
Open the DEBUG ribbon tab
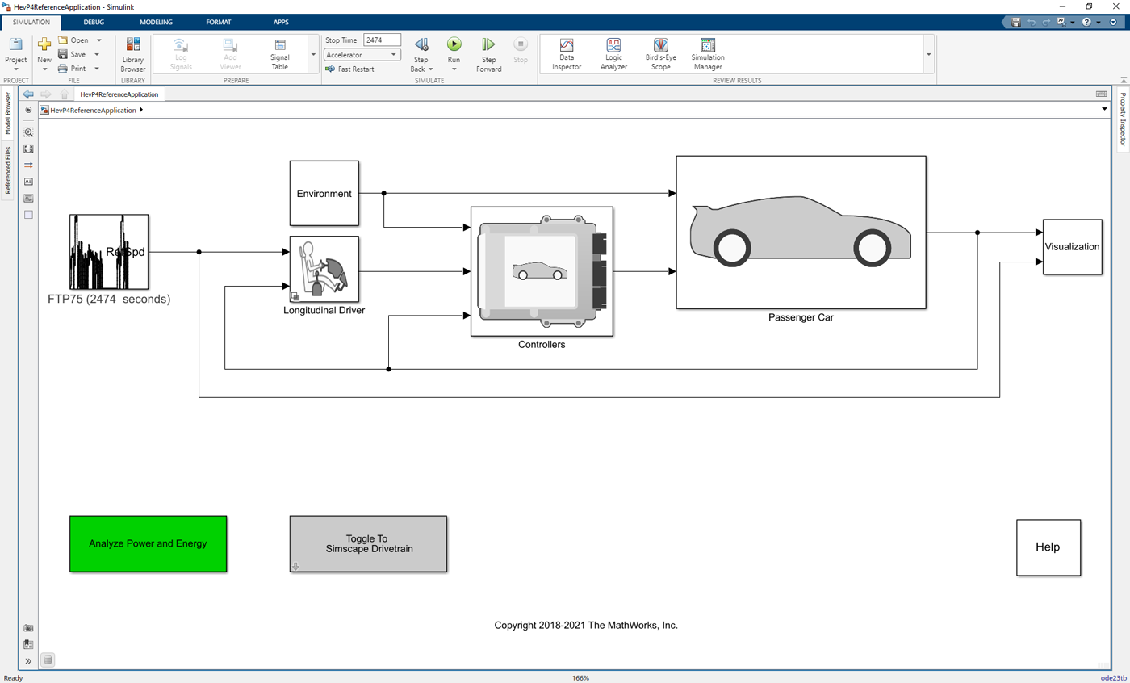click(93, 22)
